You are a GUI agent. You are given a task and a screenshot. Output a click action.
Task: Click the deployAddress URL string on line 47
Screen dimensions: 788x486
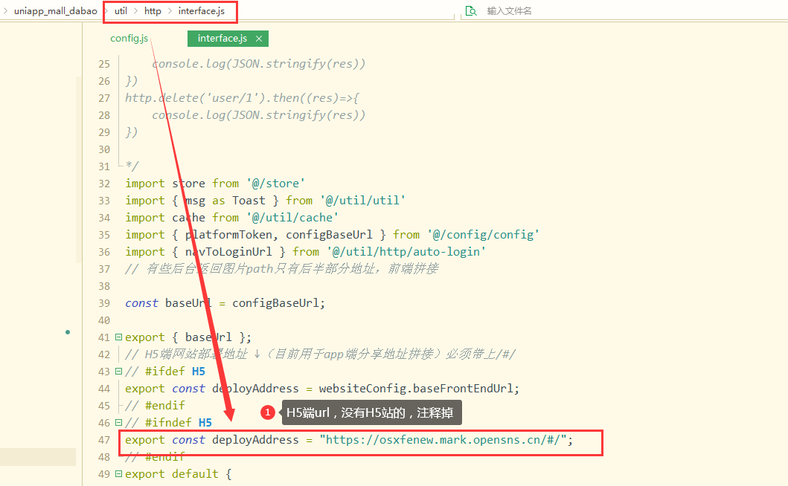click(x=443, y=439)
